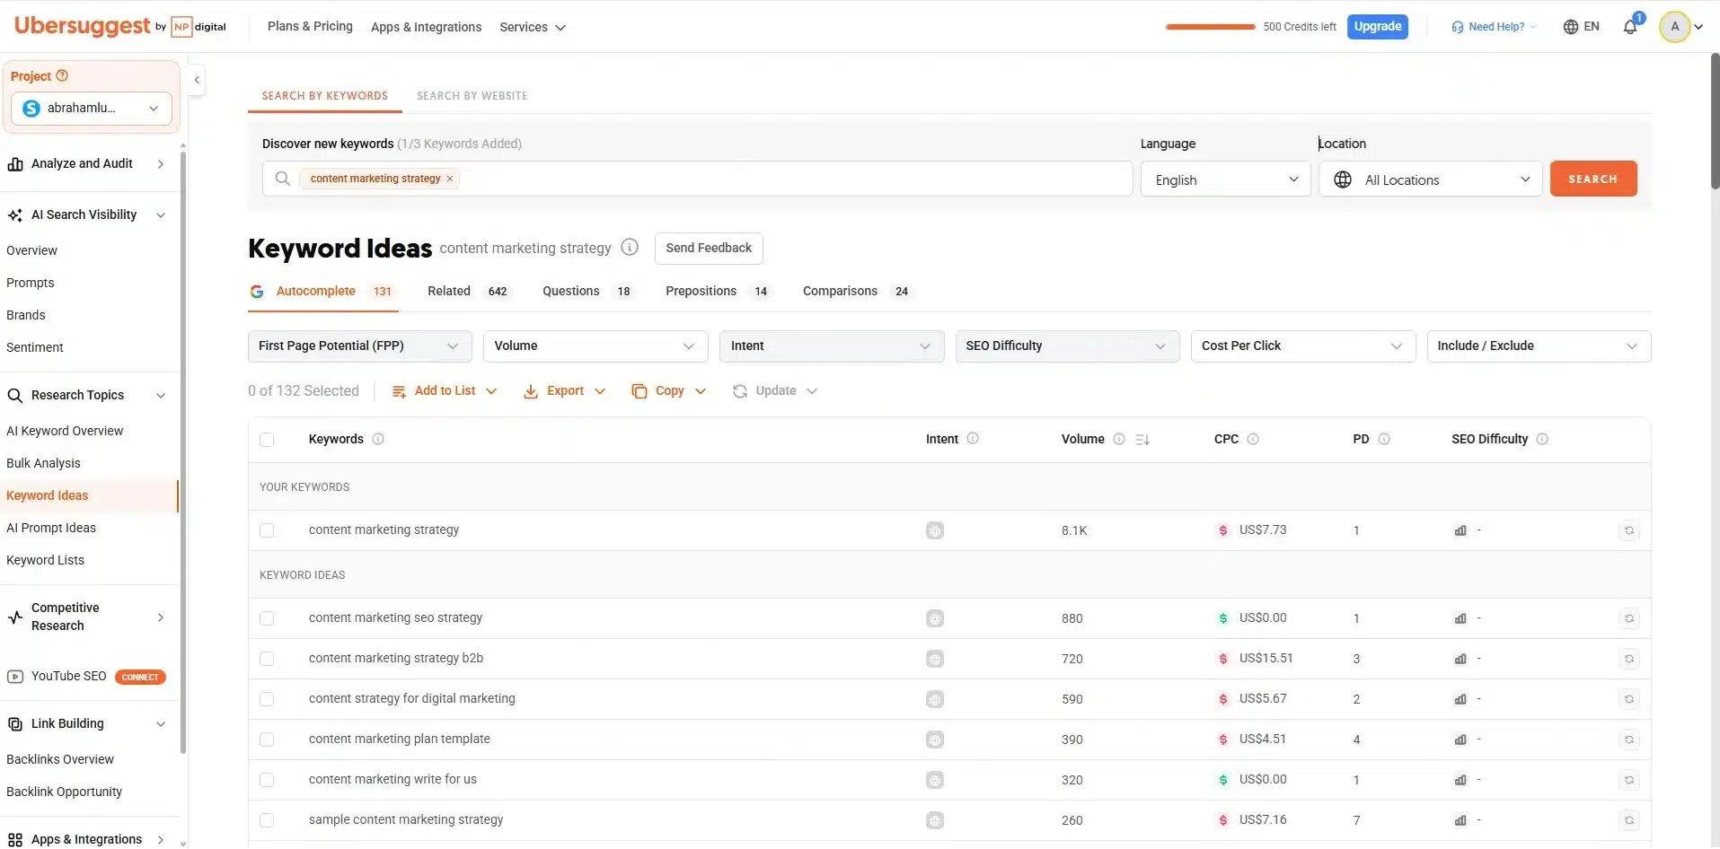Refresh the content marketing seo strategy row
This screenshot has height=849, width=1720.
1629,618
